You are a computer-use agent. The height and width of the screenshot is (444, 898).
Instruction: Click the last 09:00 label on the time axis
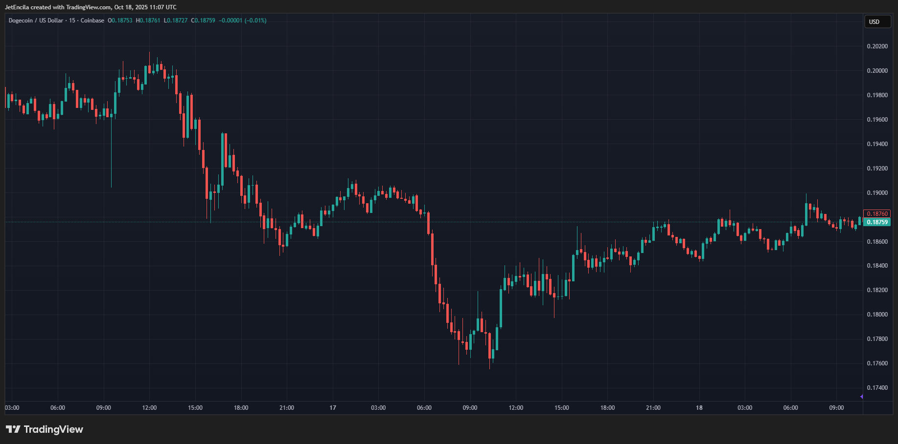click(836, 408)
